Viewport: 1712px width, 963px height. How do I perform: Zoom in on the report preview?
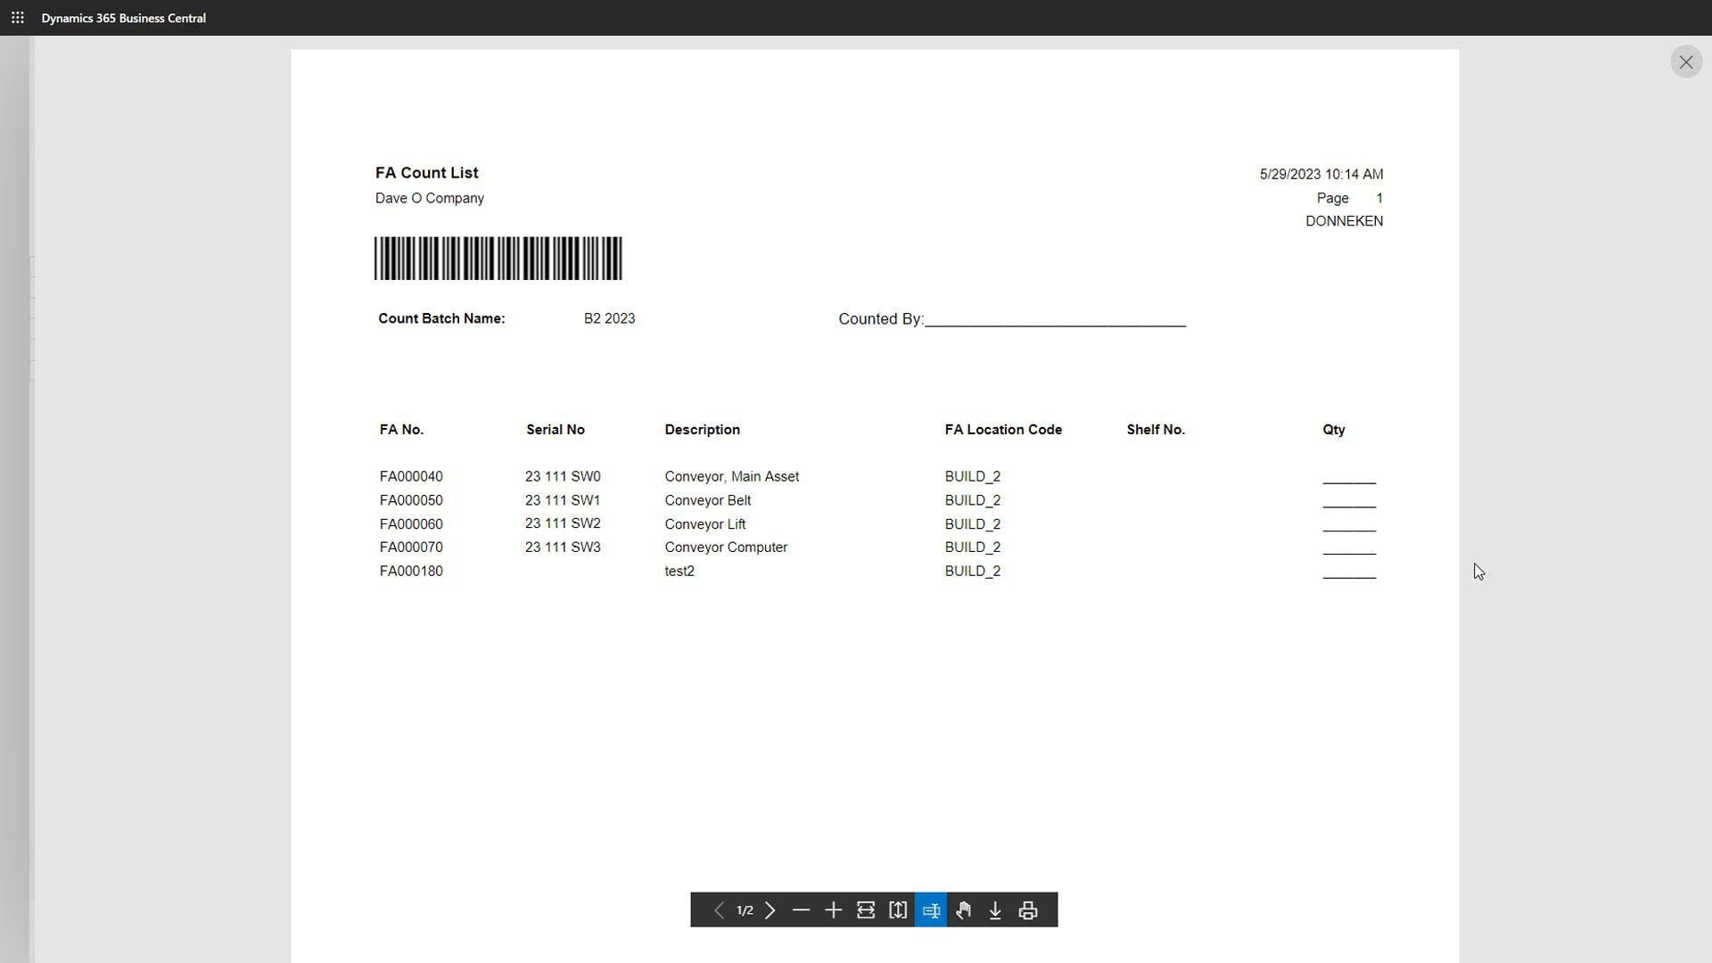[833, 910]
